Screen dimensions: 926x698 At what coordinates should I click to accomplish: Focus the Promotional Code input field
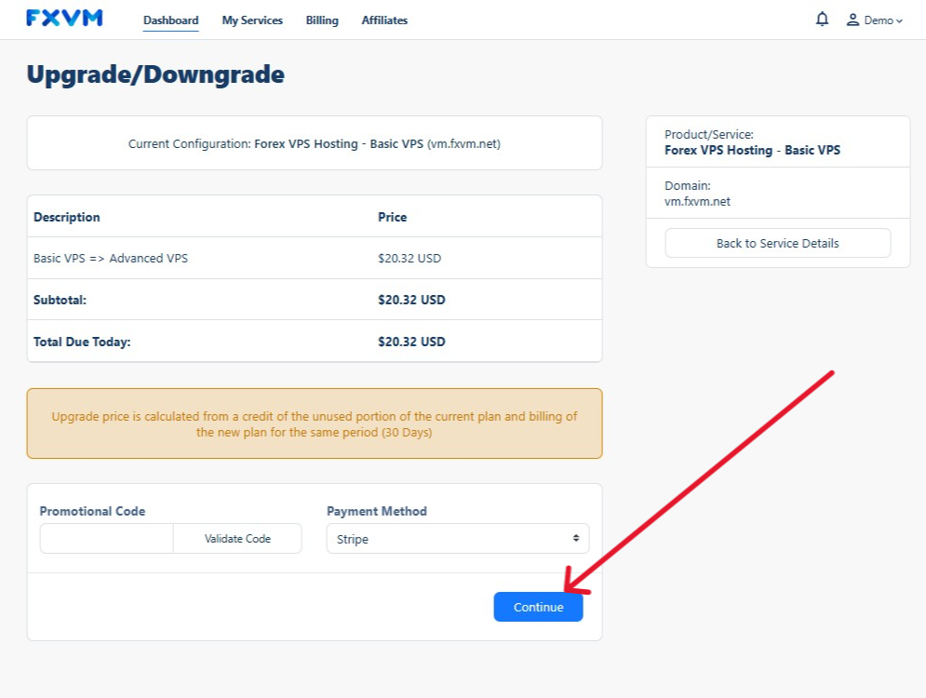tap(106, 539)
